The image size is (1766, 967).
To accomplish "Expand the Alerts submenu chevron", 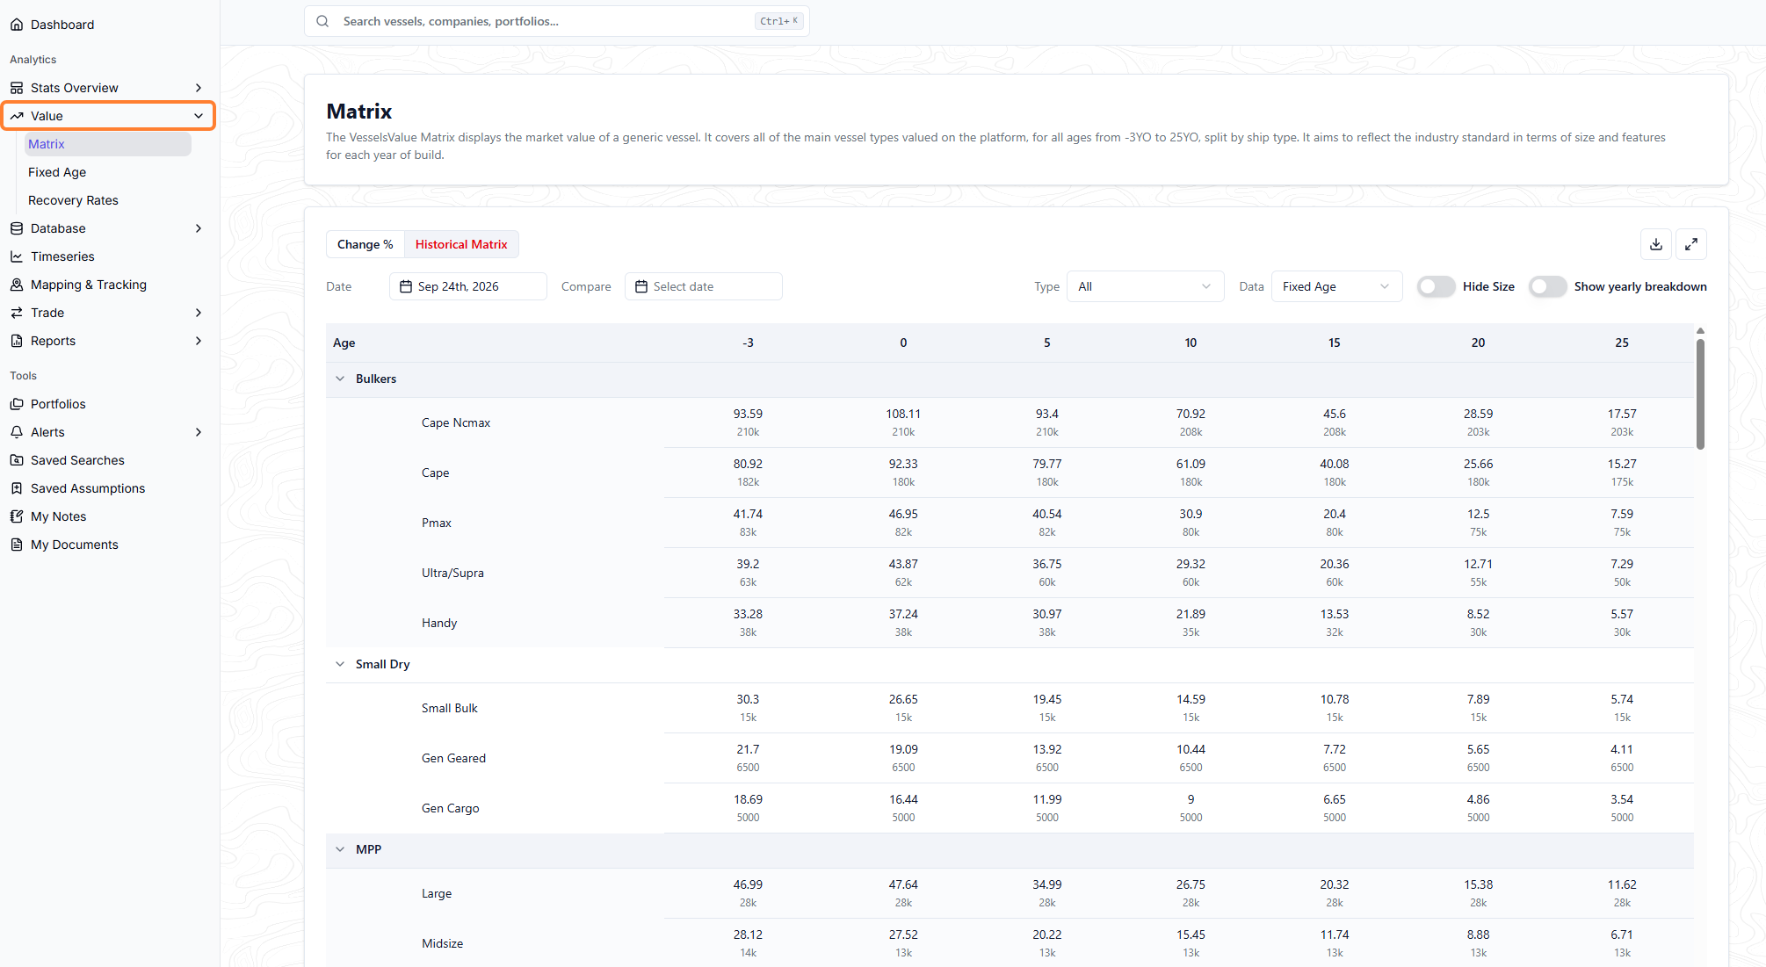I will (199, 432).
